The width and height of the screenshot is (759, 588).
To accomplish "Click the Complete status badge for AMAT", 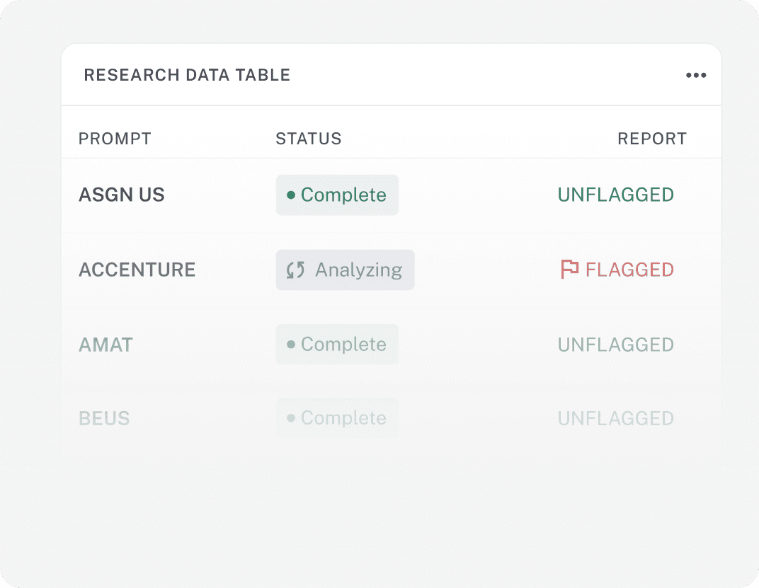I will click(338, 344).
